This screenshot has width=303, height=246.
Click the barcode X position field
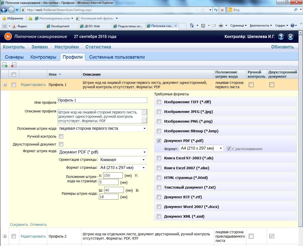click(113, 175)
